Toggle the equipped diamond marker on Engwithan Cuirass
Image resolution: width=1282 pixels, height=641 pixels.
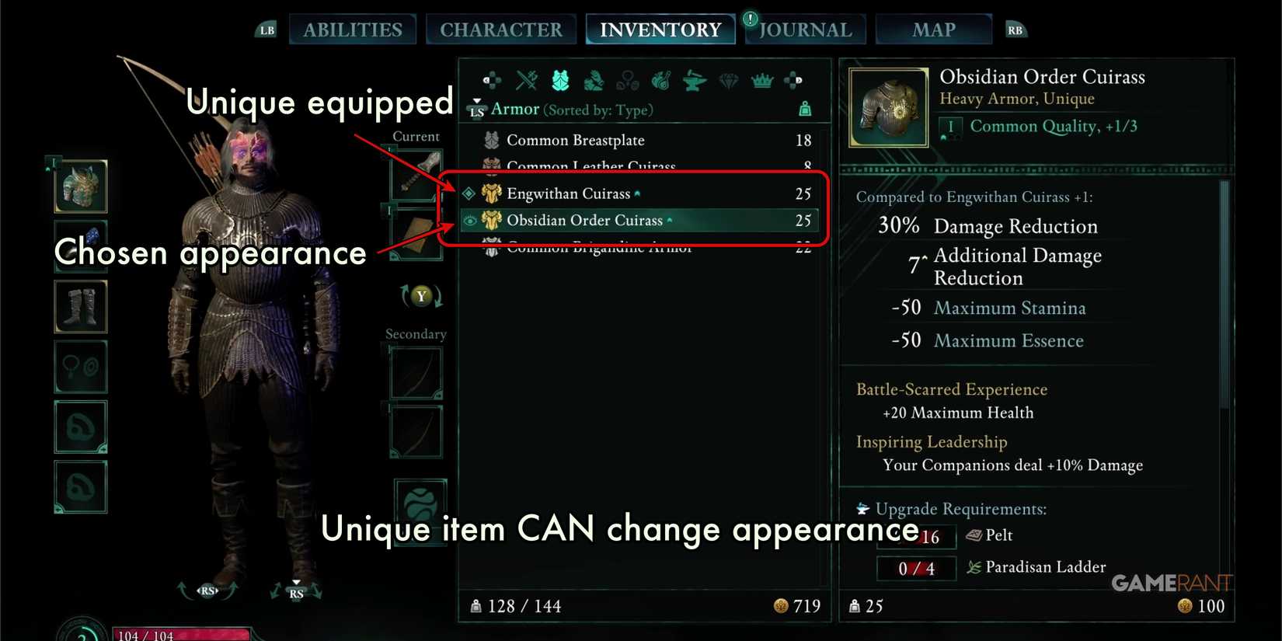tap(469, 193)
